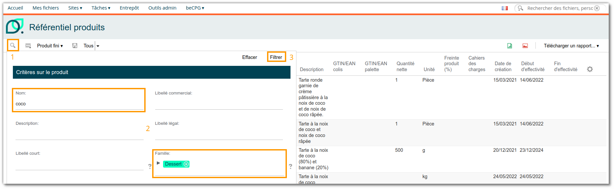Open Télécharger un rapport dropdown

click(x=571, y=46)
